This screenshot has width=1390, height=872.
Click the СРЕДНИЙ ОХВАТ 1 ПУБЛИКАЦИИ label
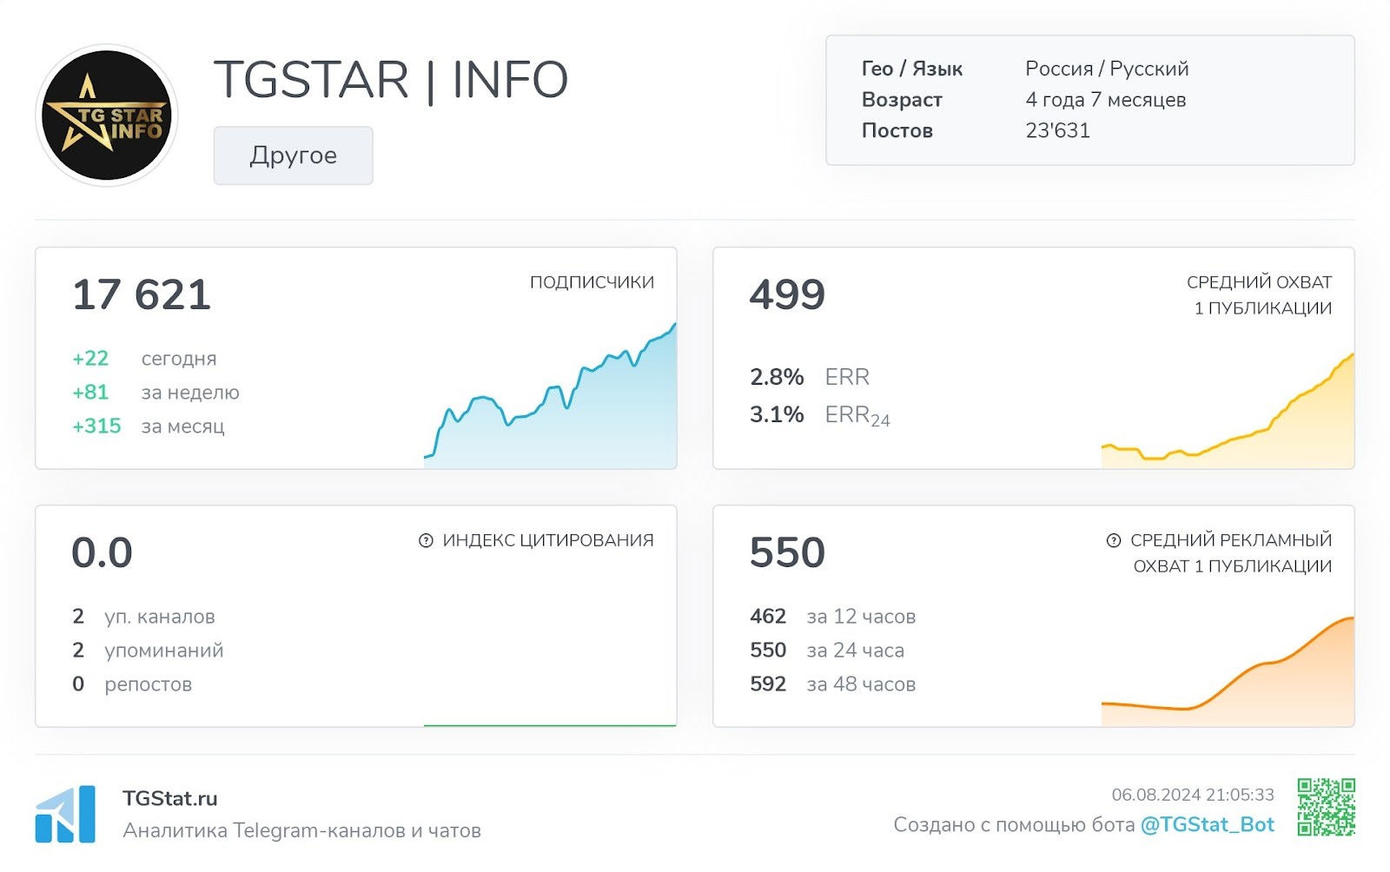point(1259,295)
